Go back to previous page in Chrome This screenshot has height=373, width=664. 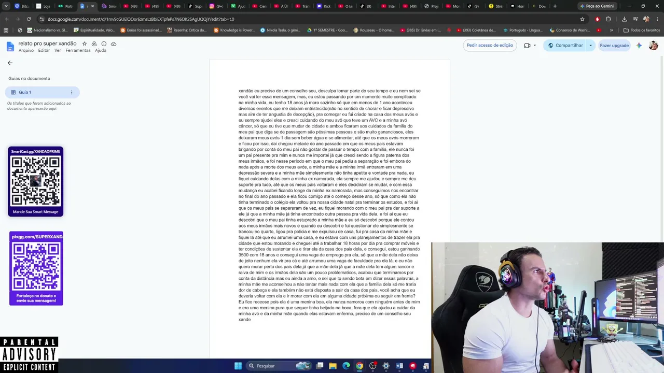point(7,19)
